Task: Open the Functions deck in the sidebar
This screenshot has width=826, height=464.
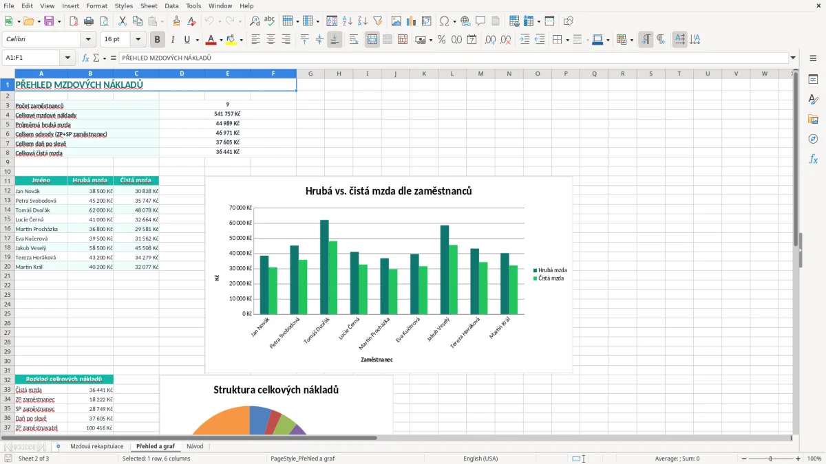Action: point(813,159)
